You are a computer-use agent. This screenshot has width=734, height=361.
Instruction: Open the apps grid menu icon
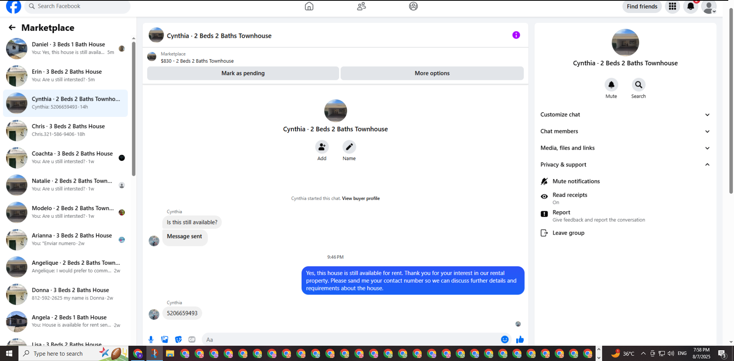672,6
